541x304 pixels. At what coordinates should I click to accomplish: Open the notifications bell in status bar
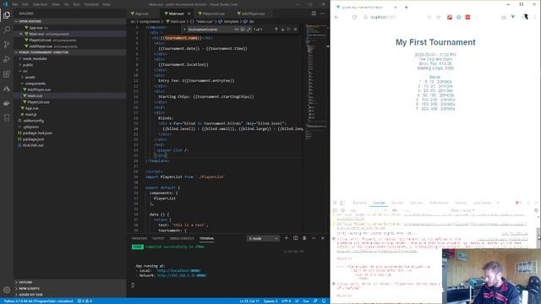tap(324, 301)
